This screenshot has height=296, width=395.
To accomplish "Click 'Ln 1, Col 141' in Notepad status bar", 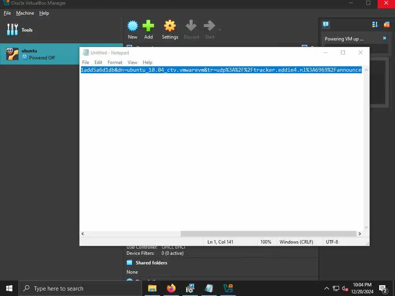I will [x=220, y=242].
